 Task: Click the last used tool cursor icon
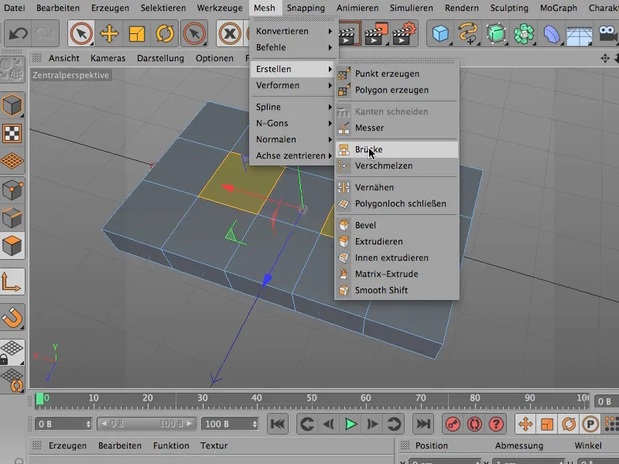coord(195,33)
